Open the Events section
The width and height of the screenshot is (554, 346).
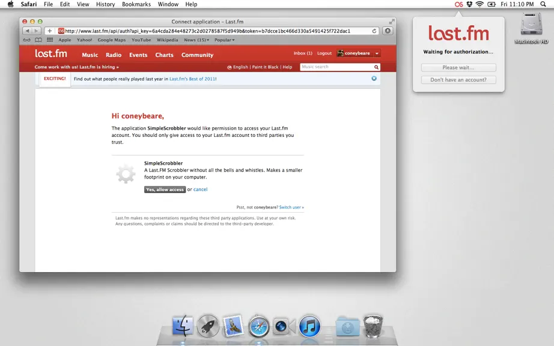[x=138, y=55]
